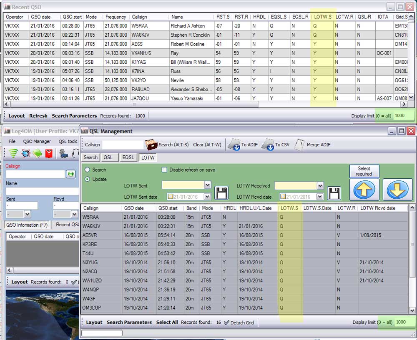The width and height of the screenshot is (417, 340).
Task: Click the LOTW.S.Date column header
Action: [x=317, y=208]
